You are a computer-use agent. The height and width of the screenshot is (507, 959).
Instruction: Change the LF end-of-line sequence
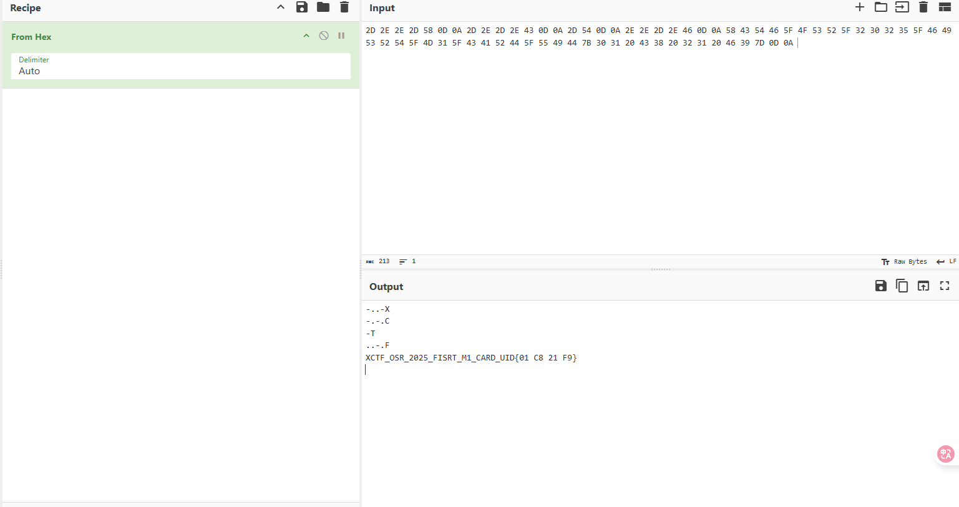(947, 262)
